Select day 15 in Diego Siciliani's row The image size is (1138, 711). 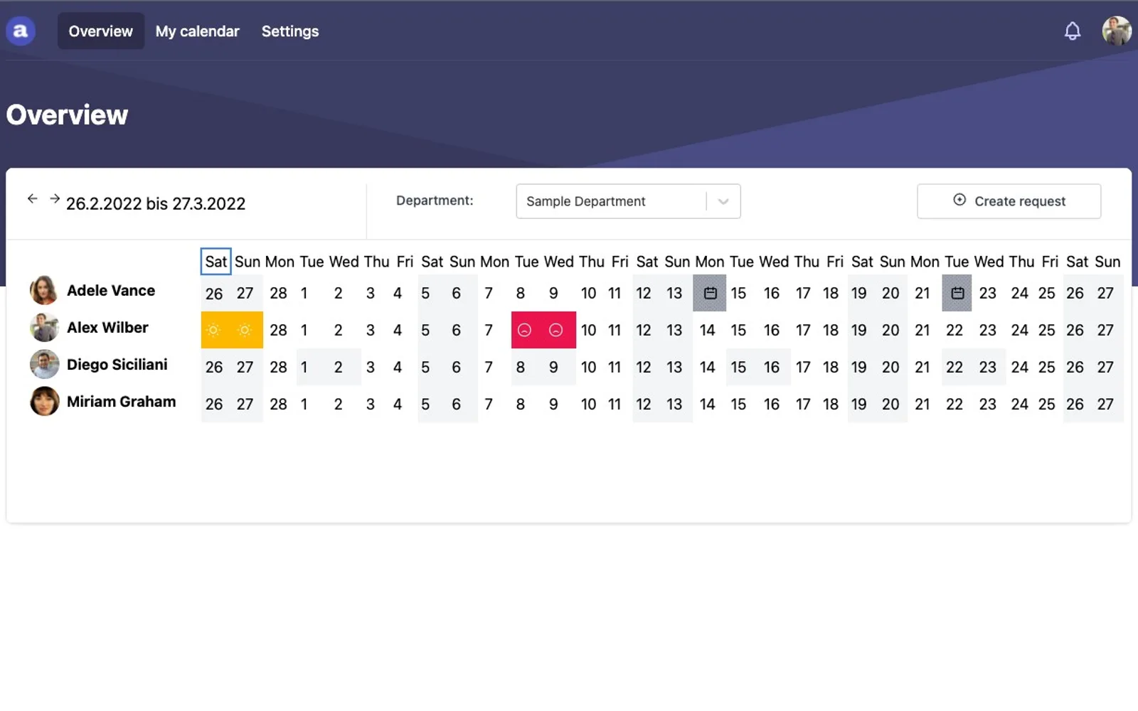(738, 367)
